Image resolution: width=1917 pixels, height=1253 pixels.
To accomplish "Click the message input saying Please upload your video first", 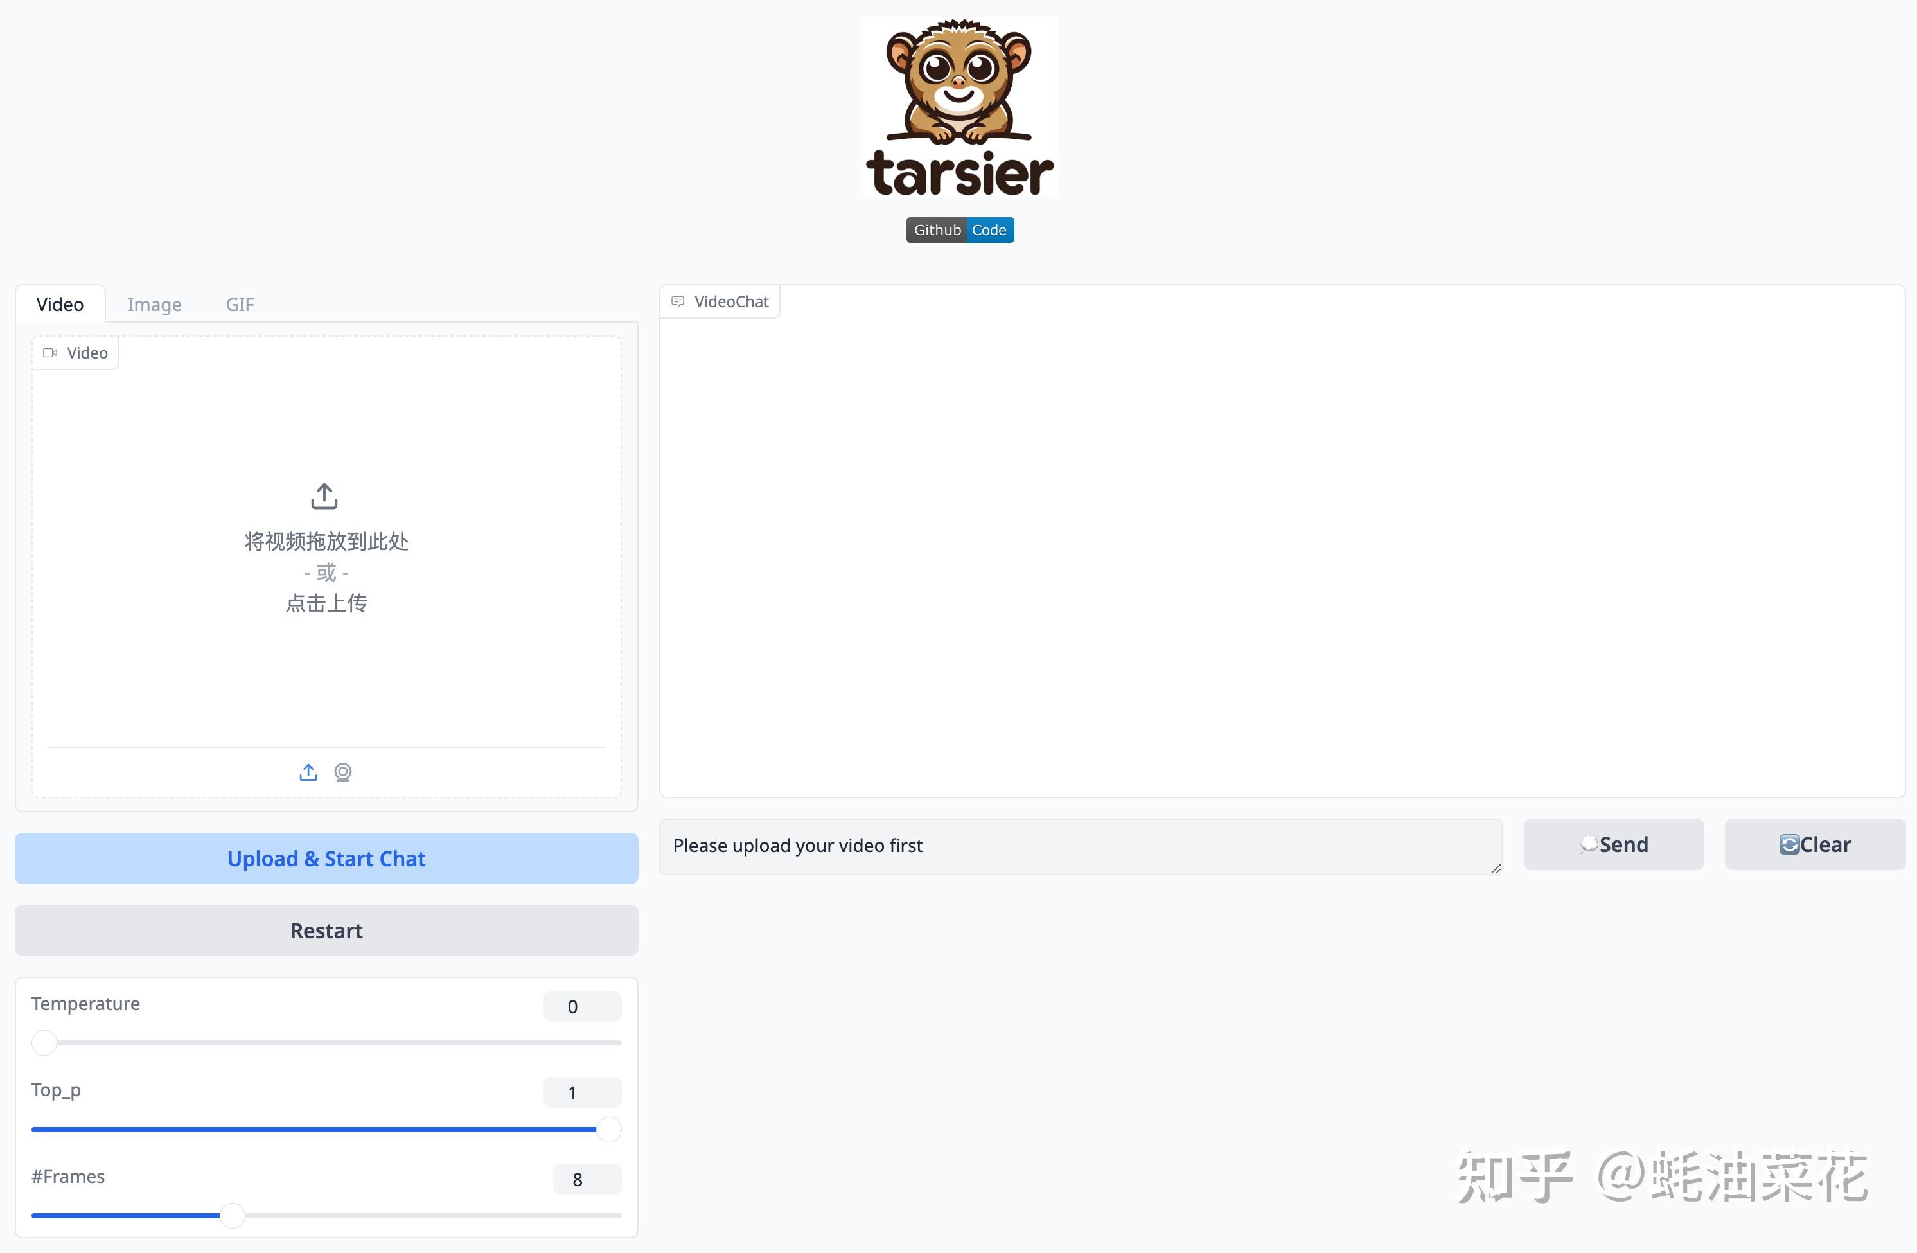I will 1079,846.
